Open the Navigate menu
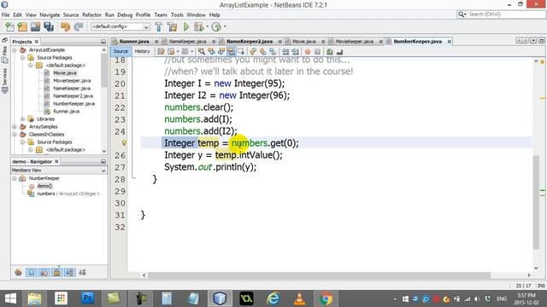This screenshot has height=307, width=547. 50,14
